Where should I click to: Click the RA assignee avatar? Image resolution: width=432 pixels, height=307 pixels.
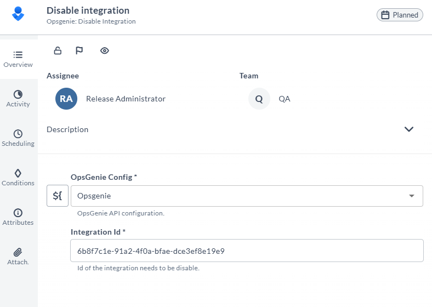[66, 99]
